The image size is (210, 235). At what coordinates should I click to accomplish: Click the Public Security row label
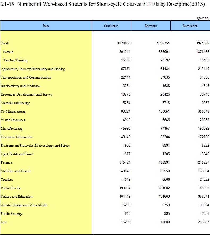(11, 214)
